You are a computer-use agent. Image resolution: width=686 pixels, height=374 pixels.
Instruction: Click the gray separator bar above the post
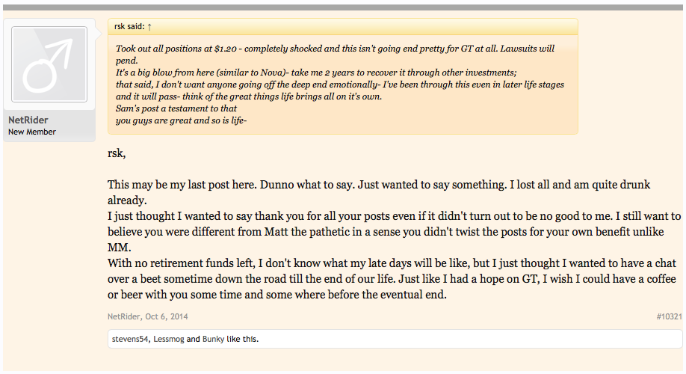click(x=342, y=7)
